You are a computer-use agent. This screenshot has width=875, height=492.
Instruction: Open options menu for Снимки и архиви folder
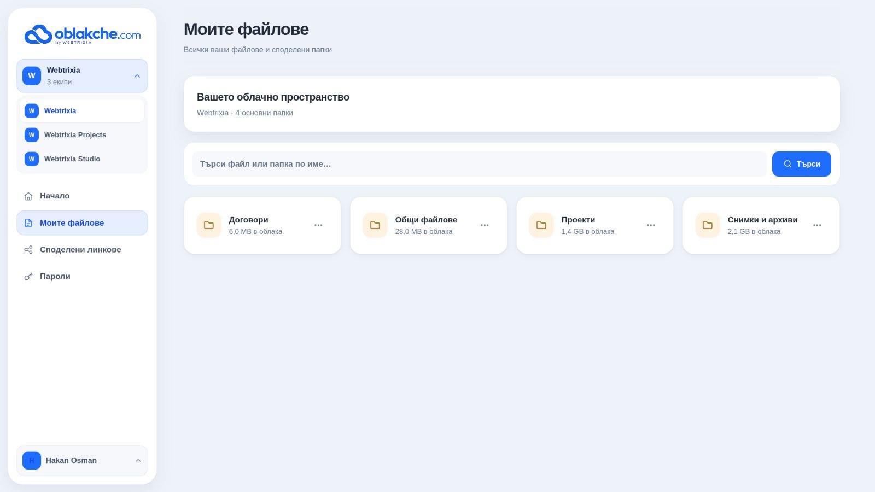pyautogui.click(x=817, y=225)
